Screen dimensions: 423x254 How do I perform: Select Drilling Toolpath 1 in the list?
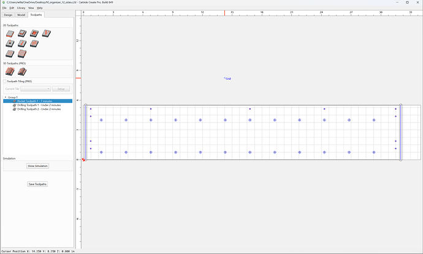tap(38, 106)
